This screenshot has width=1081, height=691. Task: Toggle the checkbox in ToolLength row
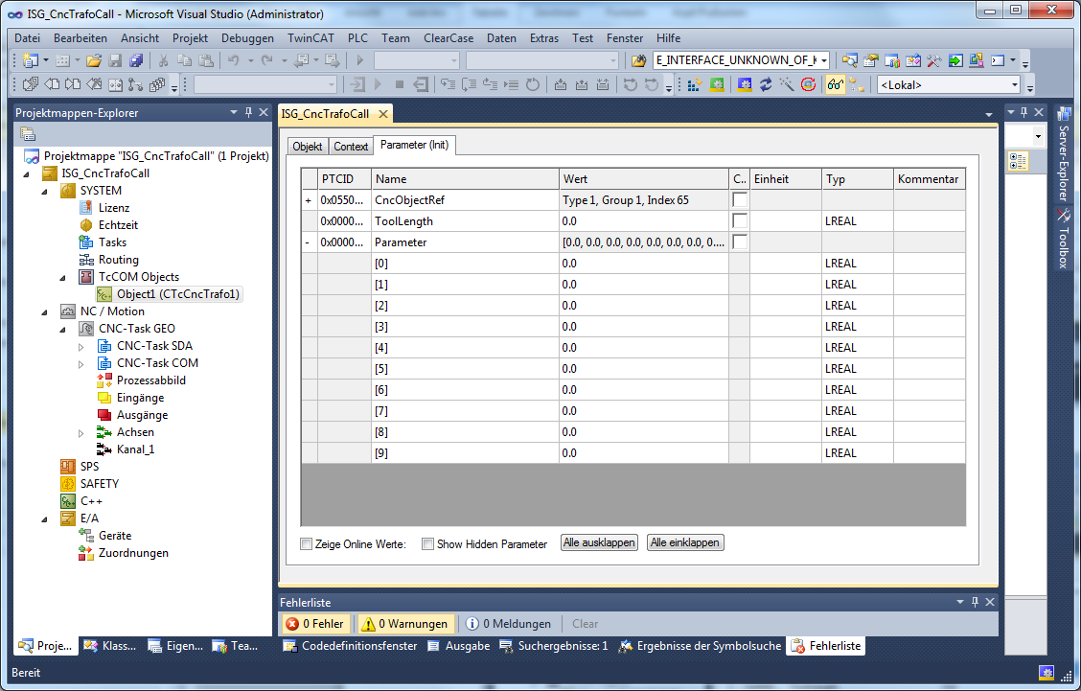pos(739,220)
